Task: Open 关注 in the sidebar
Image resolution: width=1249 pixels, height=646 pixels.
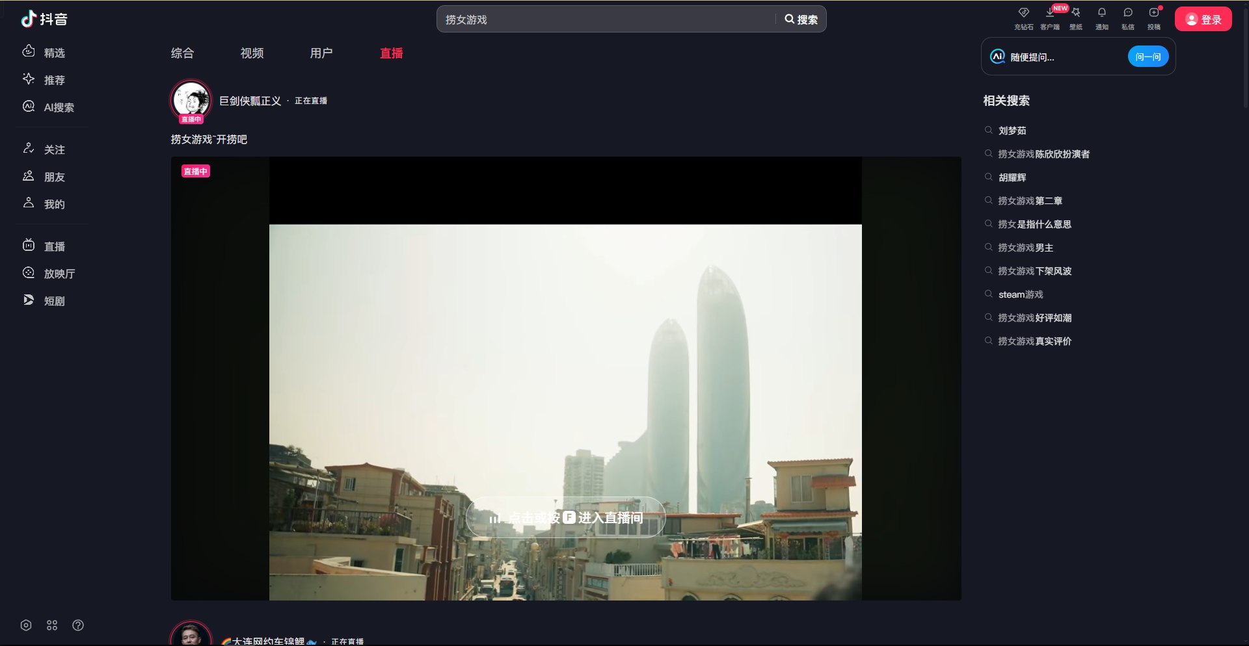Action: [44, 149]
